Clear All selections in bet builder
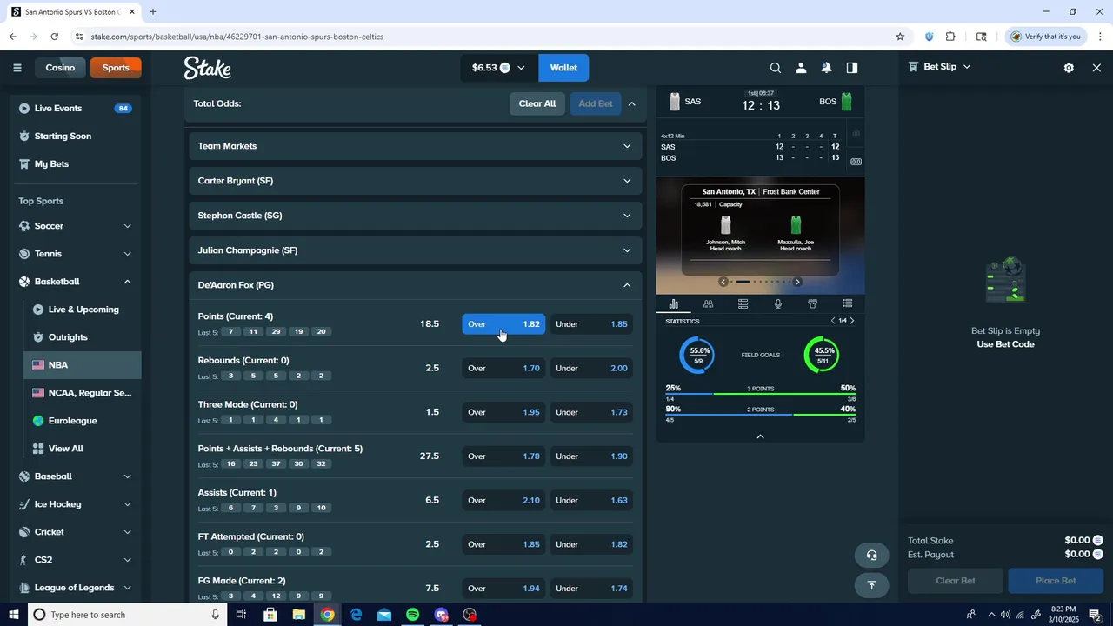The width and height of the screenshot is (1113, 626). [537, 103]
